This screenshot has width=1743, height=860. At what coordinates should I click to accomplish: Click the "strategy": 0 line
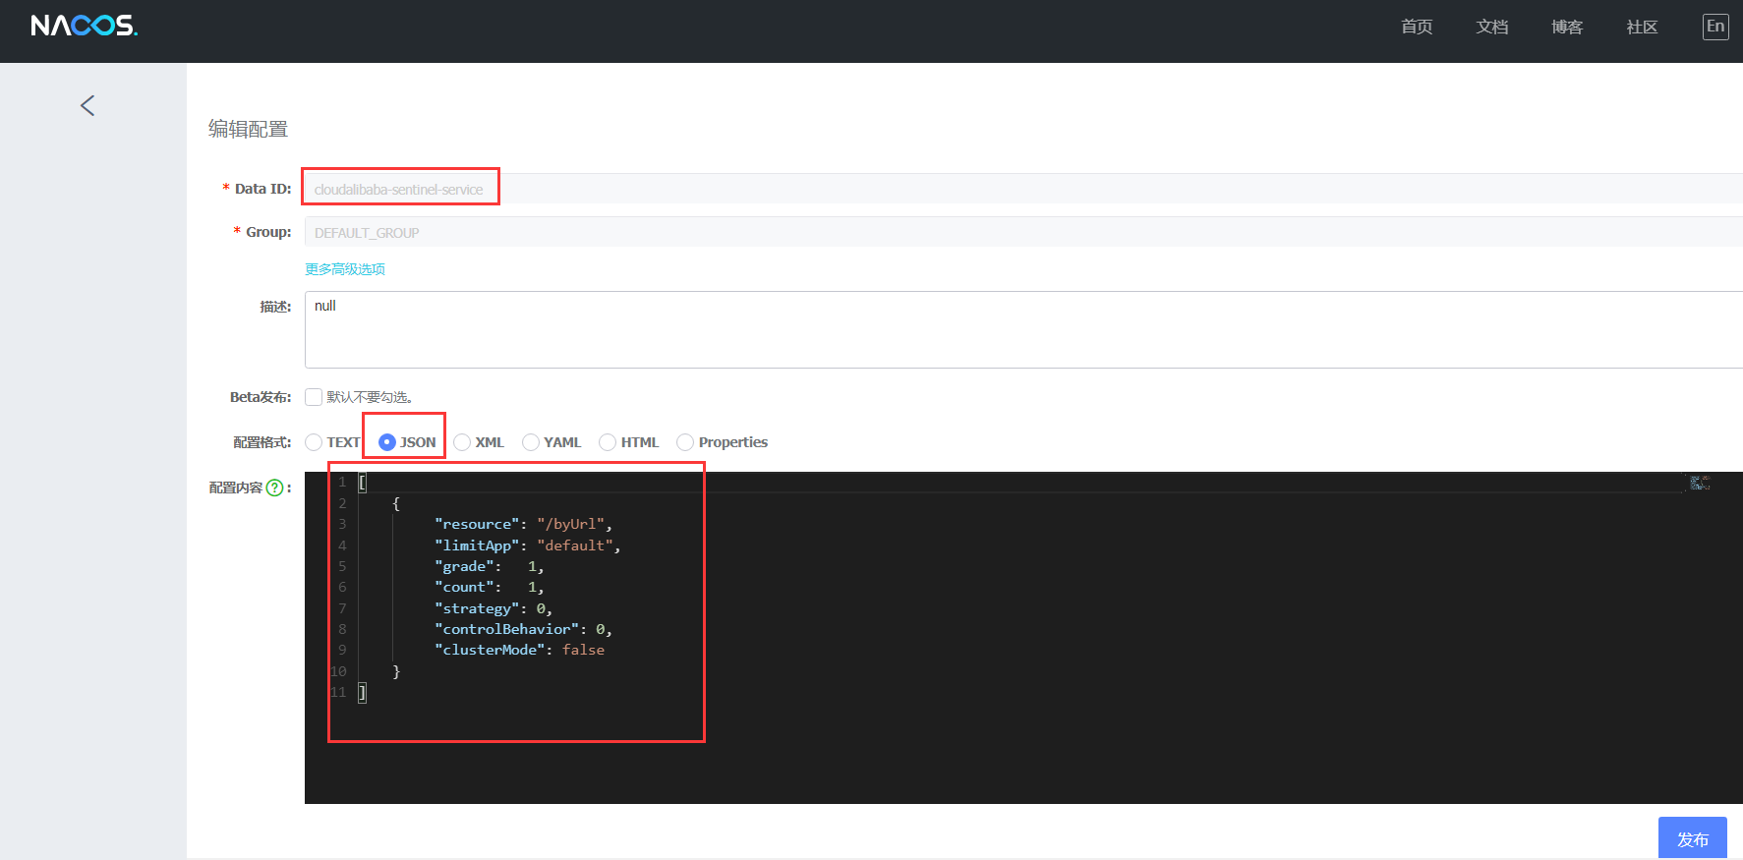(x=493, y=608)
